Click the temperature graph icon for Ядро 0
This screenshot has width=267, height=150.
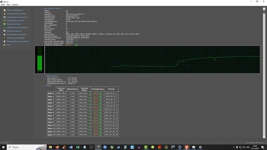click(101, 93)
